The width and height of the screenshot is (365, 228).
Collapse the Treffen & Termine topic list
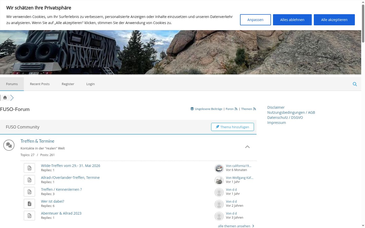coord(247,147)
